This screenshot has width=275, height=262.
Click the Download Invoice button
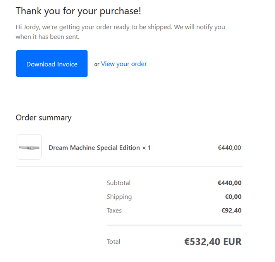click(52, 63)
